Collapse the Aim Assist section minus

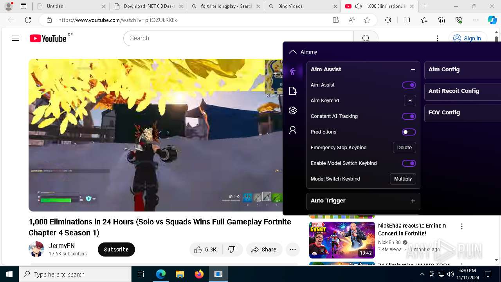[x=413, y=69]
